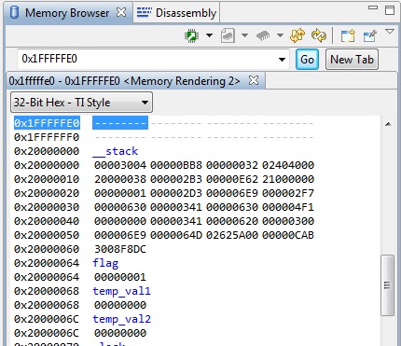Click the highlighted address 0x1FFFFFE0 row
401x346 pixels.
(47, 123)
